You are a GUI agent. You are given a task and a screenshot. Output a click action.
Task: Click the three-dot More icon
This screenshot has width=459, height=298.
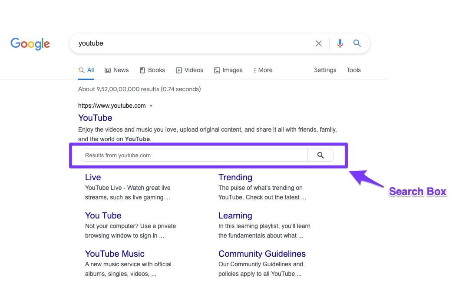click(254, 70)
